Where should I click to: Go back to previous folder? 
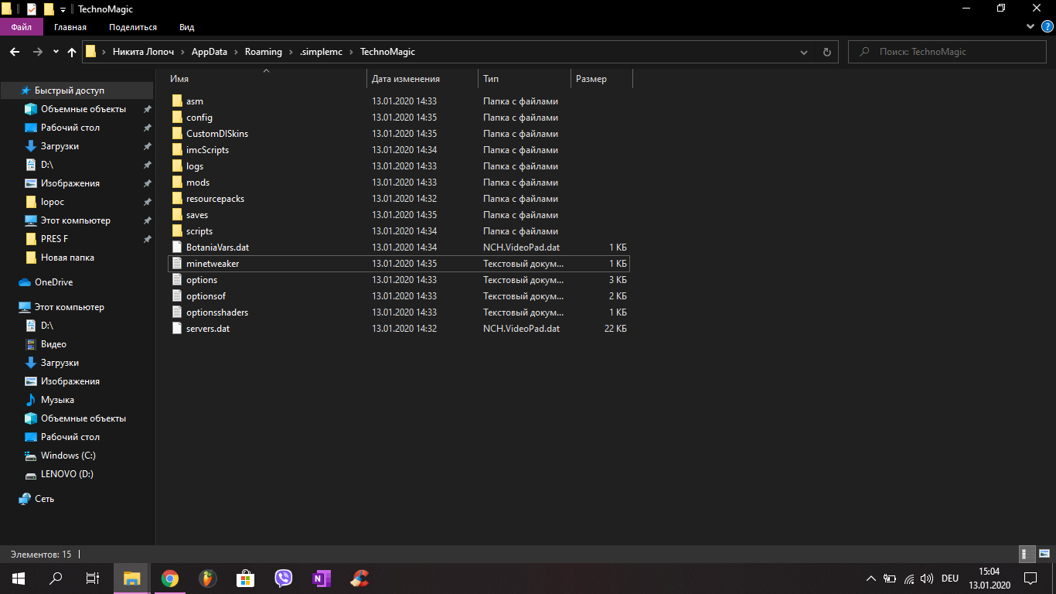(15, 52)
